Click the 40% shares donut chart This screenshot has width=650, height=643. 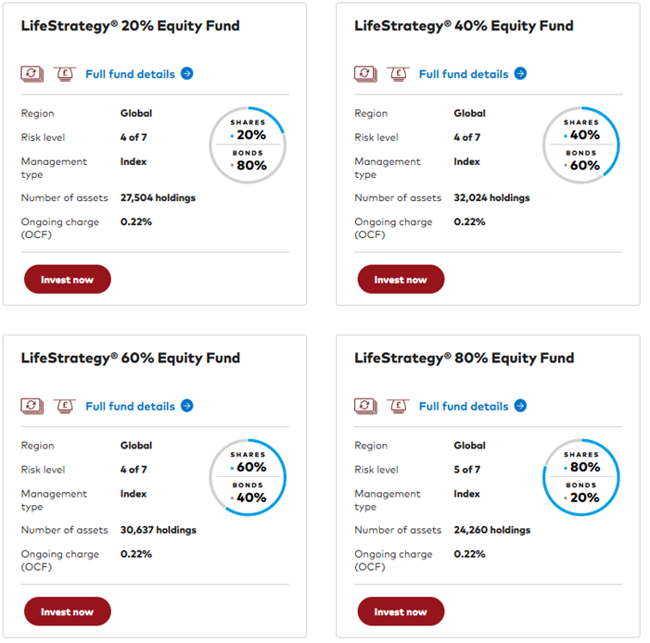(581, 145)
